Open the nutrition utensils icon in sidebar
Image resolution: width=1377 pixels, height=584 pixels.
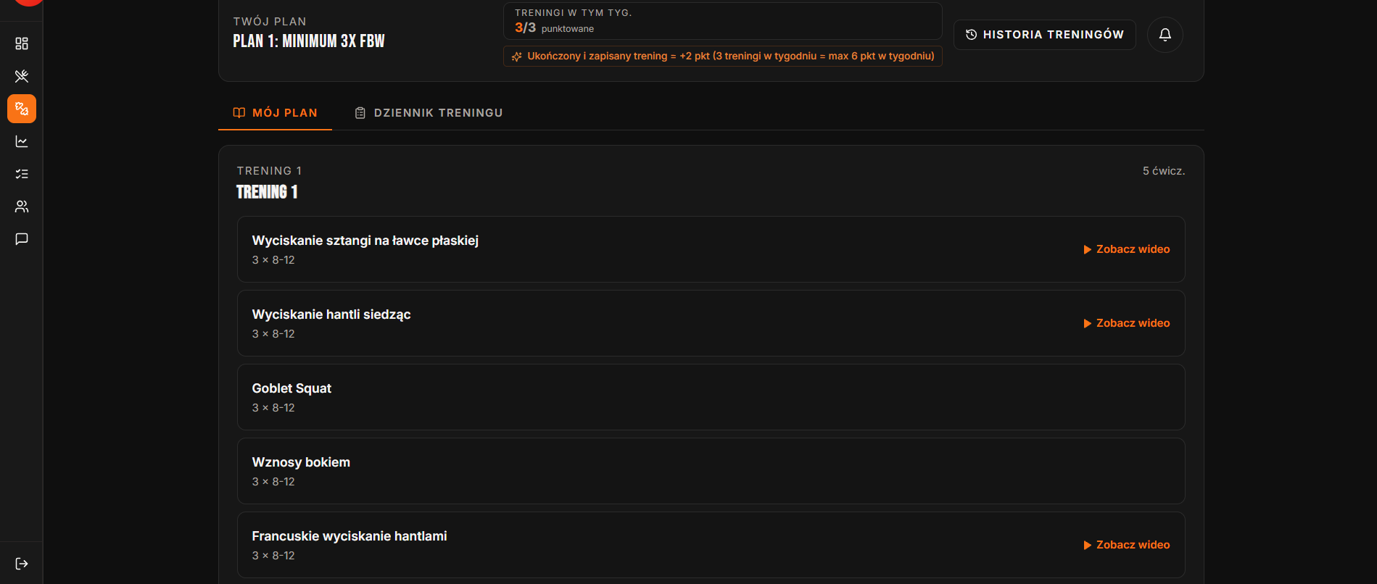coord(22,76)
